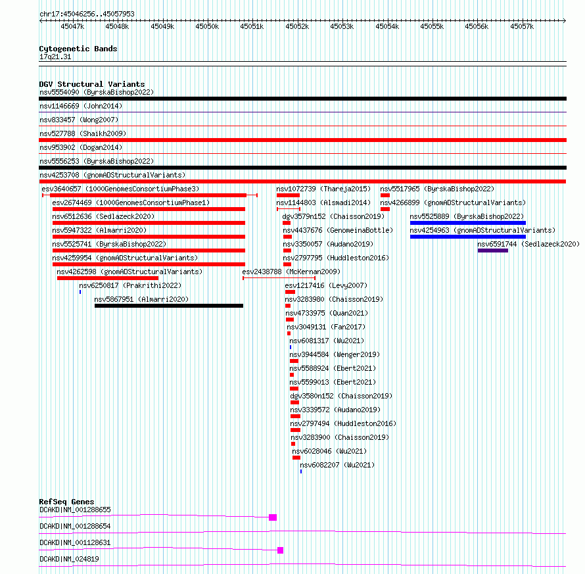
Task: Click the 45047k ruler position
Action: (72, 26)
